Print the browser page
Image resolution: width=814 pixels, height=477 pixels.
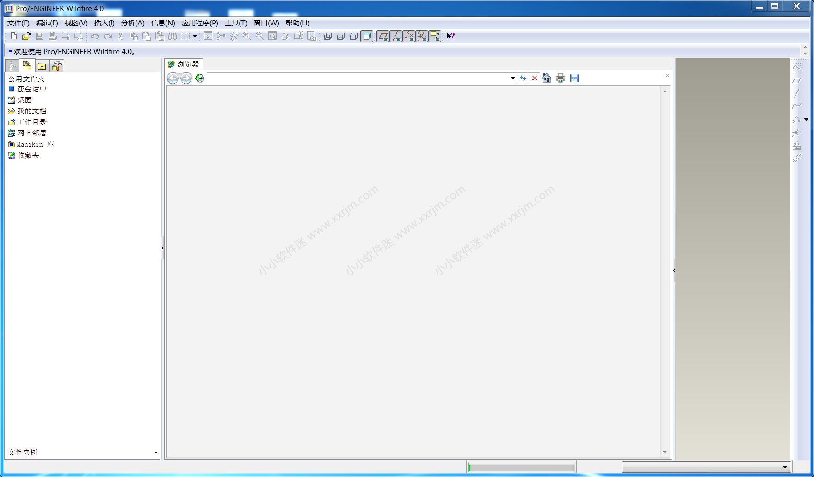(x=561, y=78)
